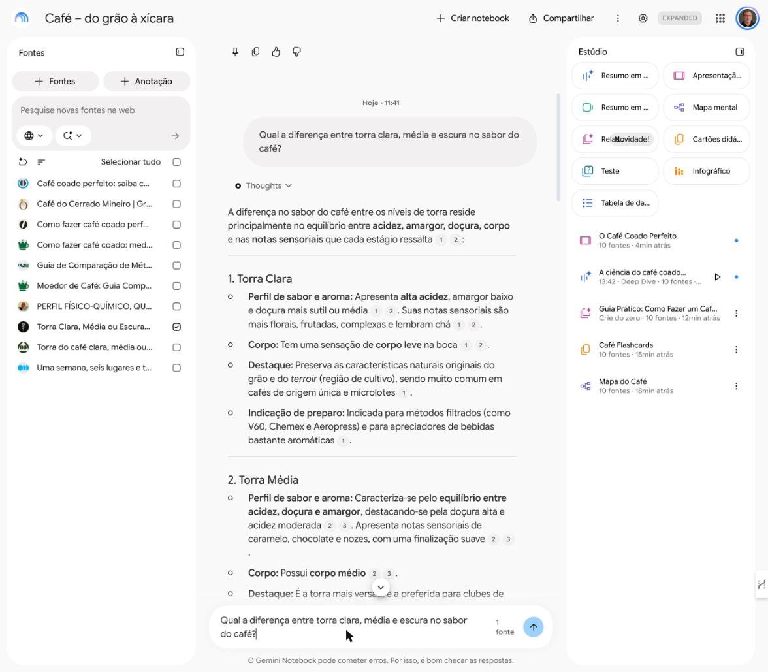Click the Pesquise novas fontes na web field
The height and width of the screenshot is (672, 768).
click(101, 110)
